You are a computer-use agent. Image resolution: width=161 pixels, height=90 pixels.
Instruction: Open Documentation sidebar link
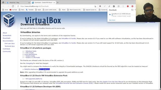click(8, 41)
